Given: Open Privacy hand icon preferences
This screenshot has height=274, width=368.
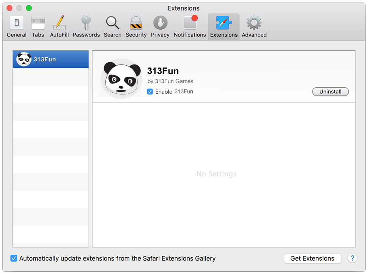Looking at the screenshot, I should 160,26.
